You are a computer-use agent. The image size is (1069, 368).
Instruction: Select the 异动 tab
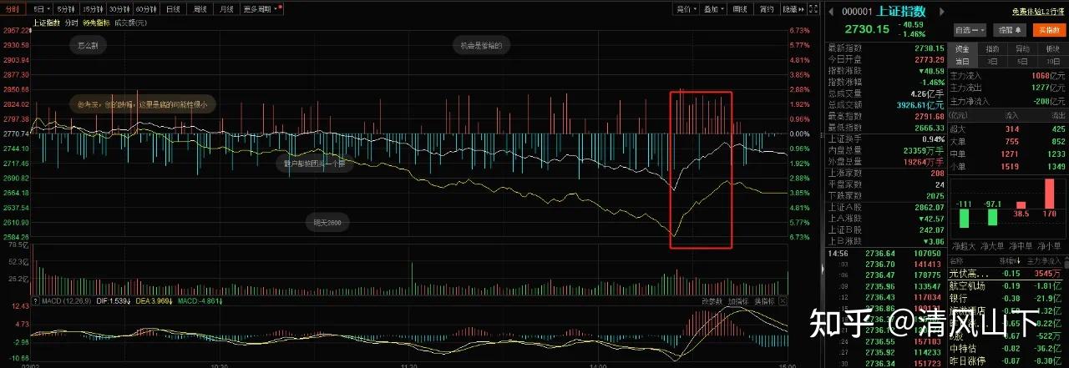1023,49
